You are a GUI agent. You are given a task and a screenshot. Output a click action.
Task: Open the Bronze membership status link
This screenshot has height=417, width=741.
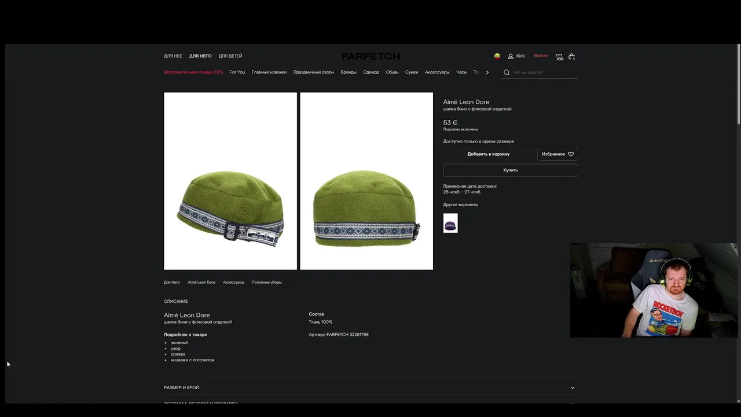pyautogui.click(x=541, y=56)
